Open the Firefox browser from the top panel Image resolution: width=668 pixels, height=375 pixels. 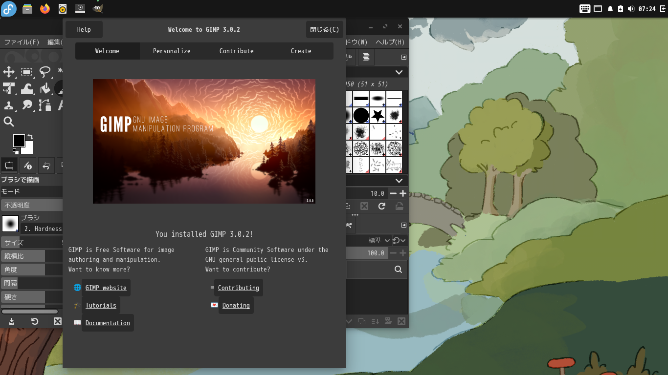pyautogui.click(x=45, y=8)
